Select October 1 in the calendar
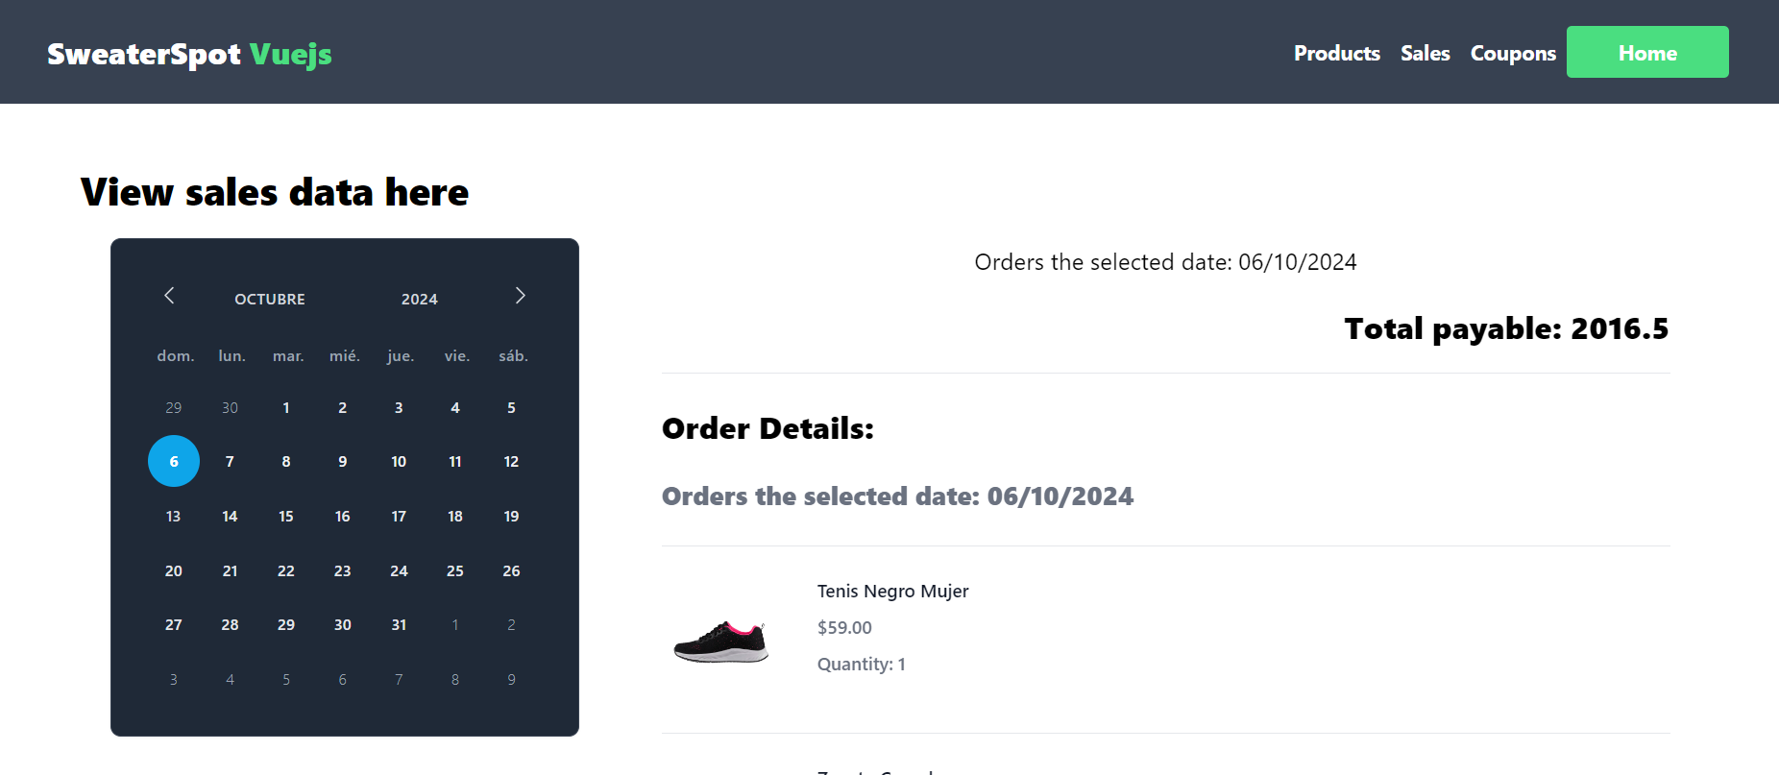Image resolution: width=1779 pixels, height=775 pixels. point(286,408)
